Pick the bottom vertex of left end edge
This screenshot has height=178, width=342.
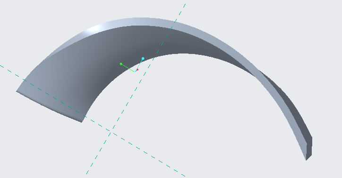pyautogui.click(x=81, y=122)
